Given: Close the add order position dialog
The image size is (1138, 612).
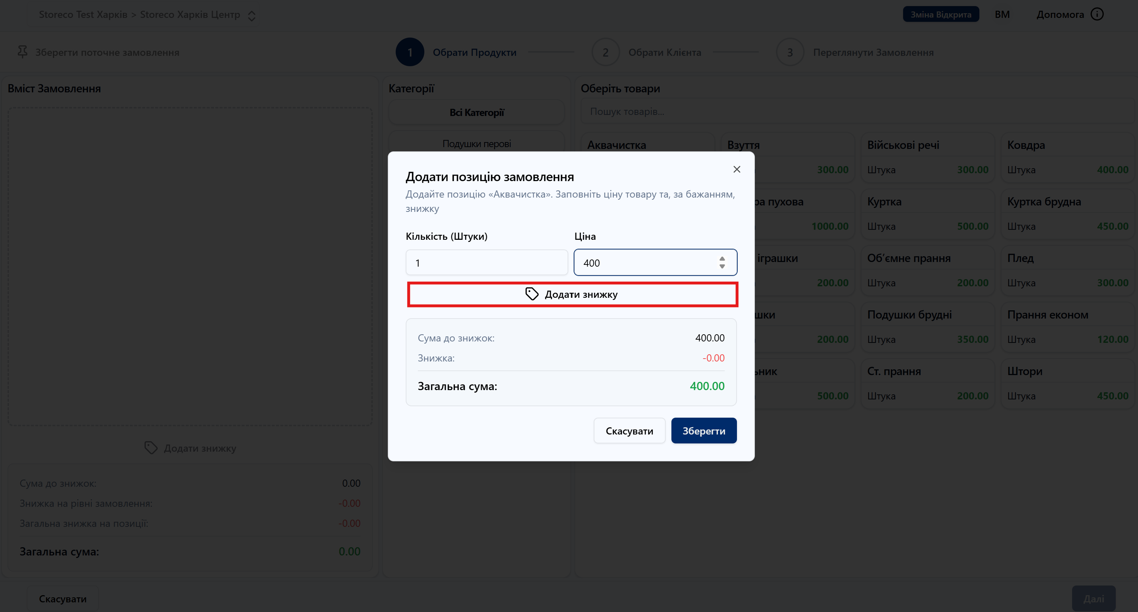Looking at the screenshot, I should [737, 169].
